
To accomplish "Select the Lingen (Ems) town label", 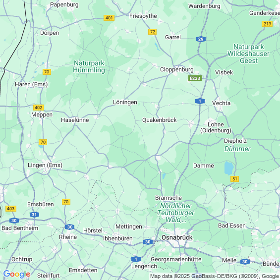I will point(45,165).
